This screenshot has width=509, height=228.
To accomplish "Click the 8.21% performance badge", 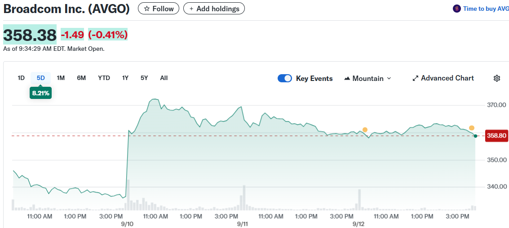I will [x=40, y=93].
